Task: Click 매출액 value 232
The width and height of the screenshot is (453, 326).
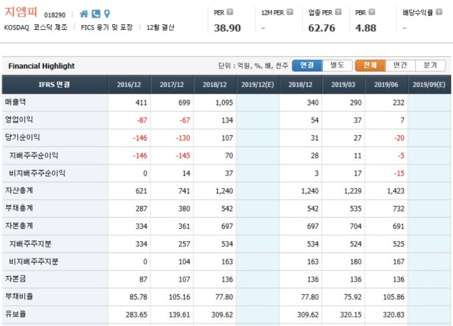Action: coord(398,103)
